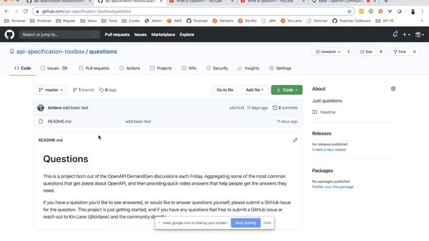Open the DevRel bookmark

click(x=247, y=21)
